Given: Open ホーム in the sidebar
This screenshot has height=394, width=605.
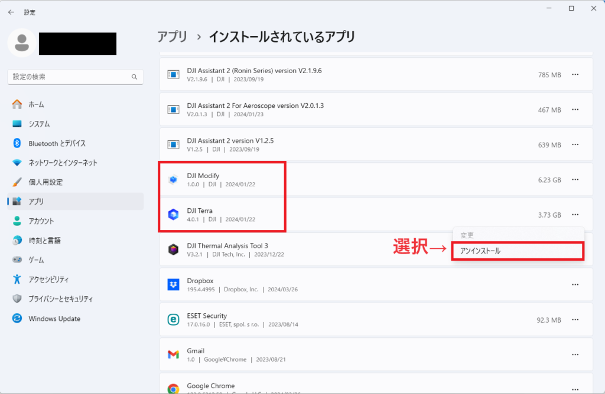Looking at the screenshot, I should pos(75,104).
